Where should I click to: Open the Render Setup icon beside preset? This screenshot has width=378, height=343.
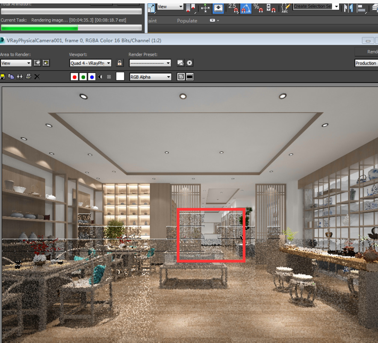tap(180, 63)
